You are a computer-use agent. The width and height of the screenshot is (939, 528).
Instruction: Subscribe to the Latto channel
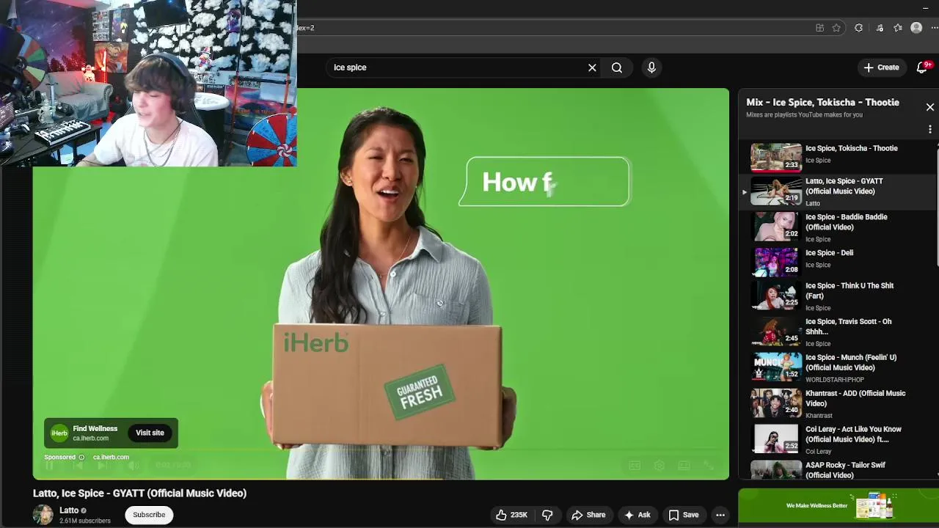[149, 515]
